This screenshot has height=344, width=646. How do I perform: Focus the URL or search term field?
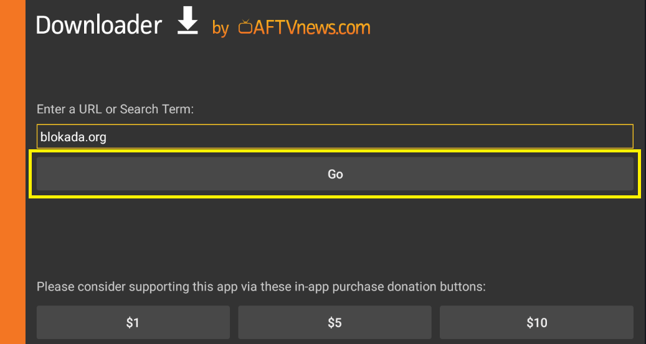coord(335,136)
